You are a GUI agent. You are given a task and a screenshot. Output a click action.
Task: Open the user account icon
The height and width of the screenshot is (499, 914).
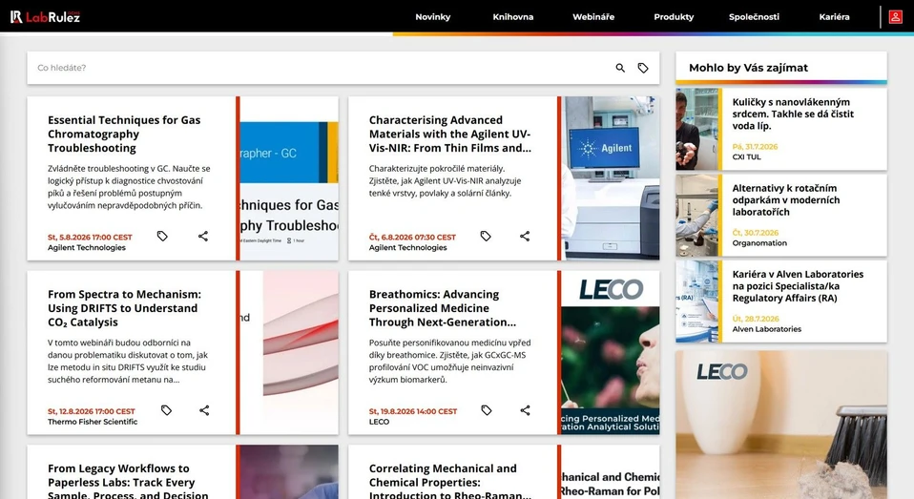[895, 17]
